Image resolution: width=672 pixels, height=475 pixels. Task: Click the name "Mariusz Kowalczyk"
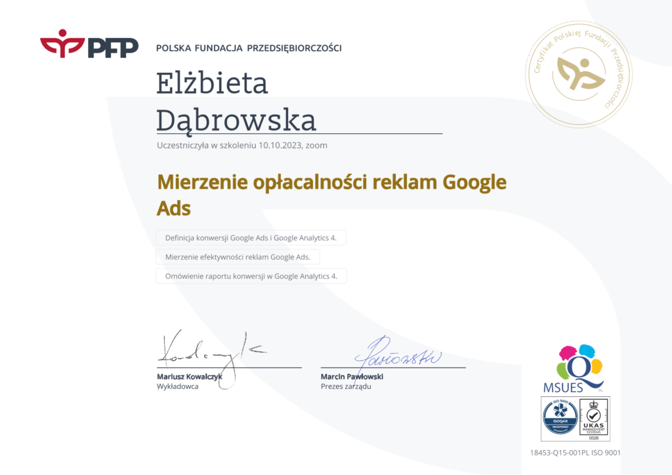click(190, 377)
